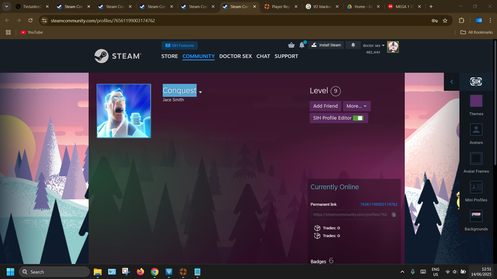Open the apps grid in bookmarks bar
The image size is (497, 279).
[x=8, y=32]
